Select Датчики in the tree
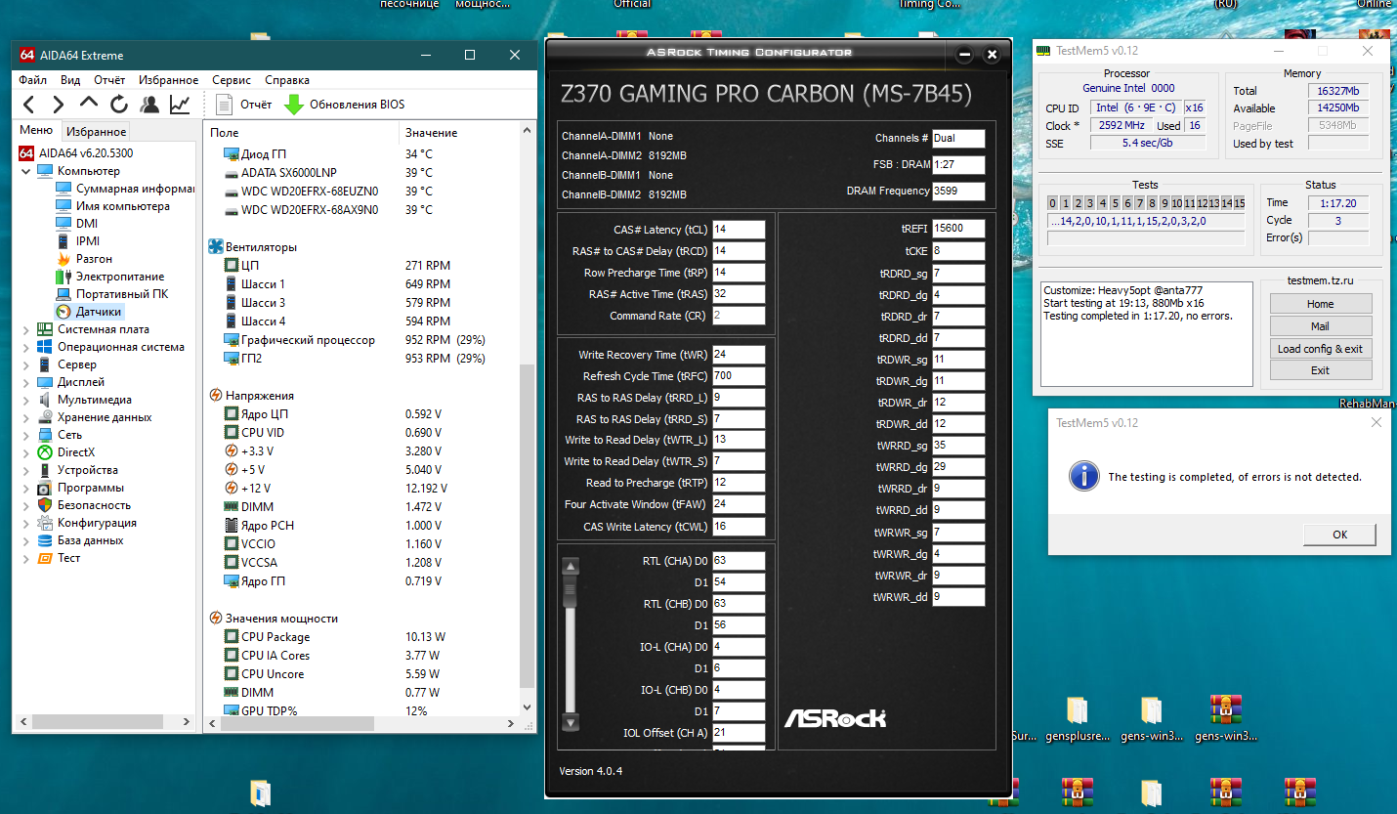 click(x=89, y=312)
